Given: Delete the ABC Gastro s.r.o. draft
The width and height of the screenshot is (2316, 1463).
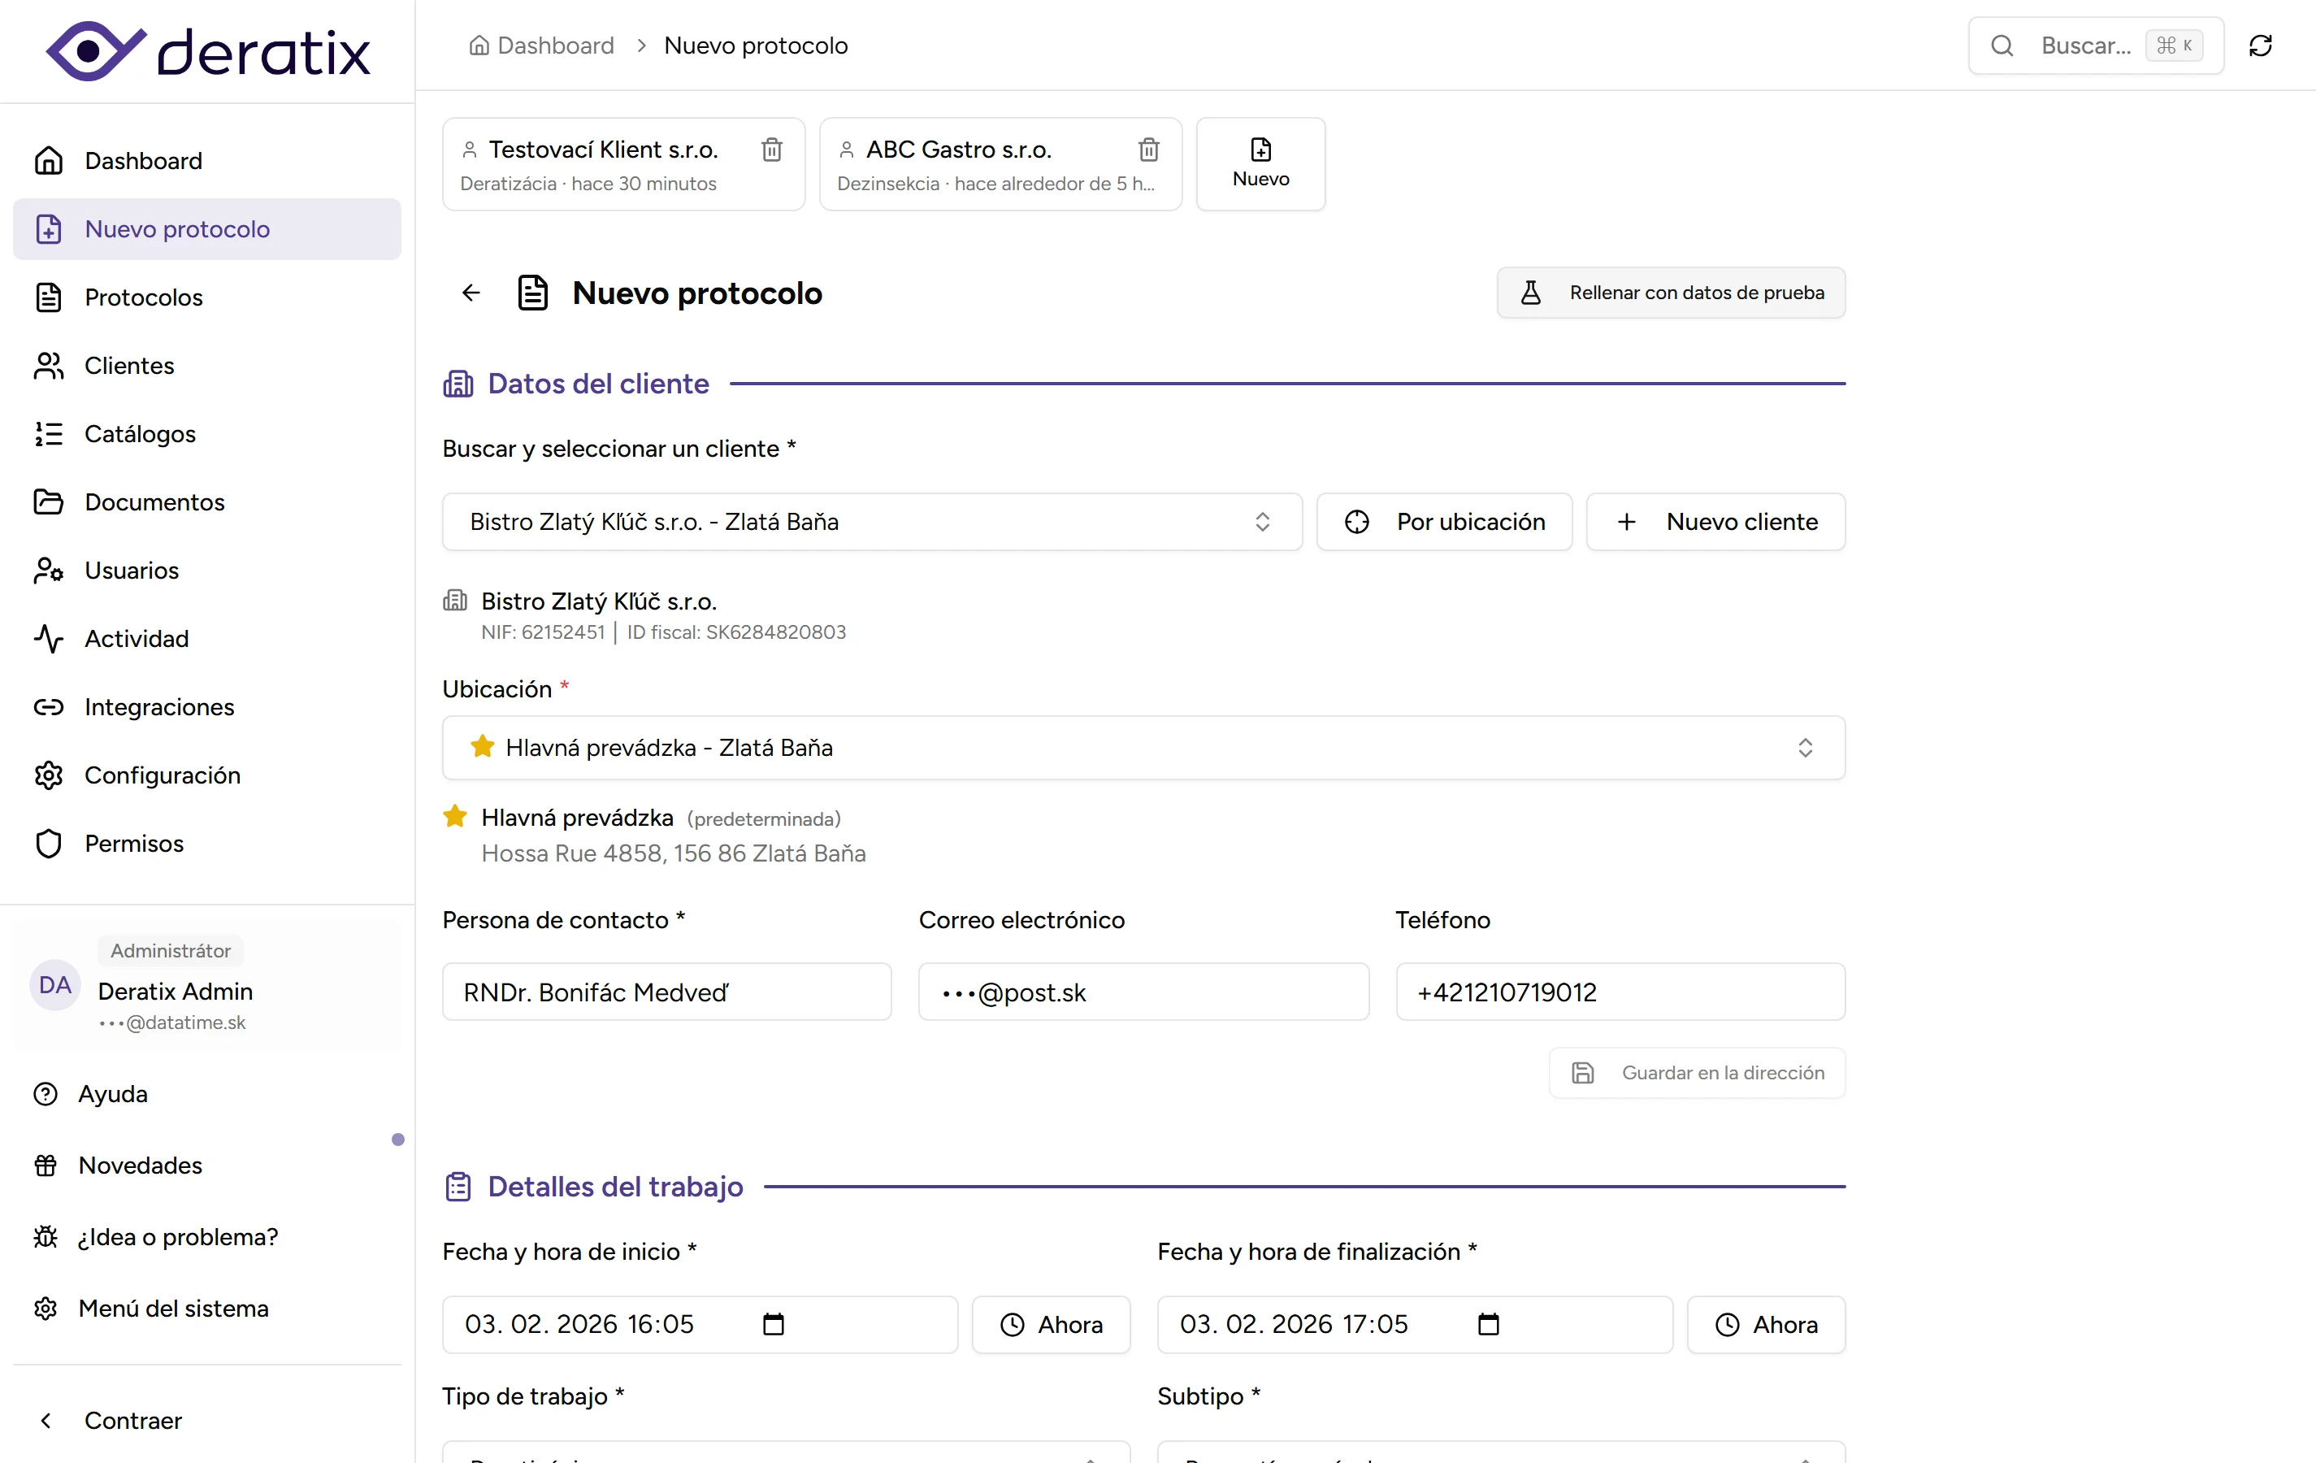Looking at the screenshot, I should tap(1148, 150).
